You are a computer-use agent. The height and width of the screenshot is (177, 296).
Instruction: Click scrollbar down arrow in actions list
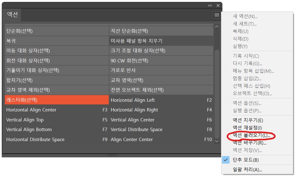(x=217, y=141)
